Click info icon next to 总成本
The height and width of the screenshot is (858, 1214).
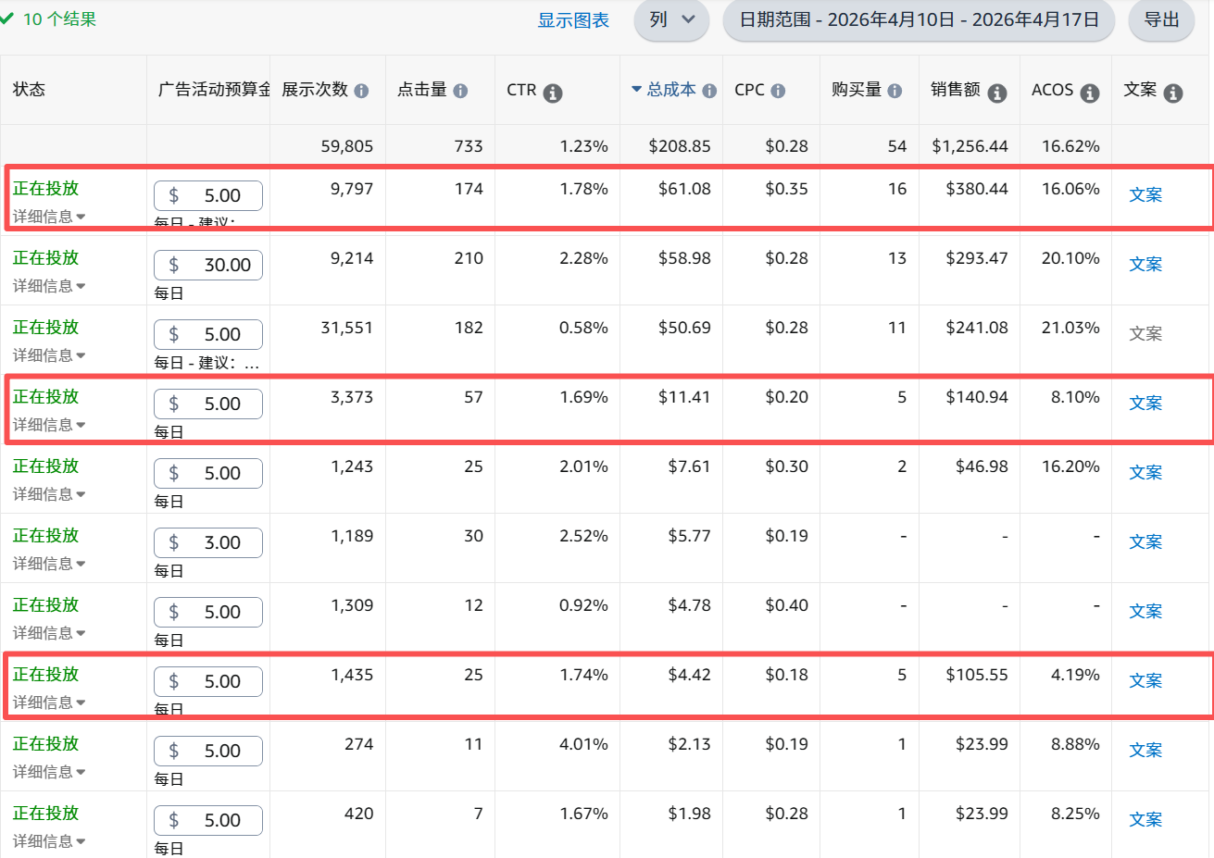coord(709,91)
